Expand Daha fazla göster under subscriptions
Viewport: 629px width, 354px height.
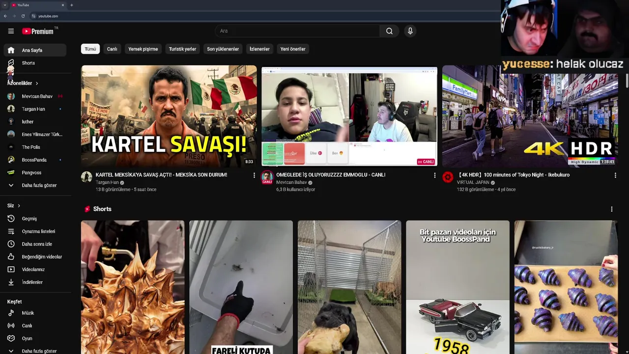pyautogui.click(x=34, y=185)
